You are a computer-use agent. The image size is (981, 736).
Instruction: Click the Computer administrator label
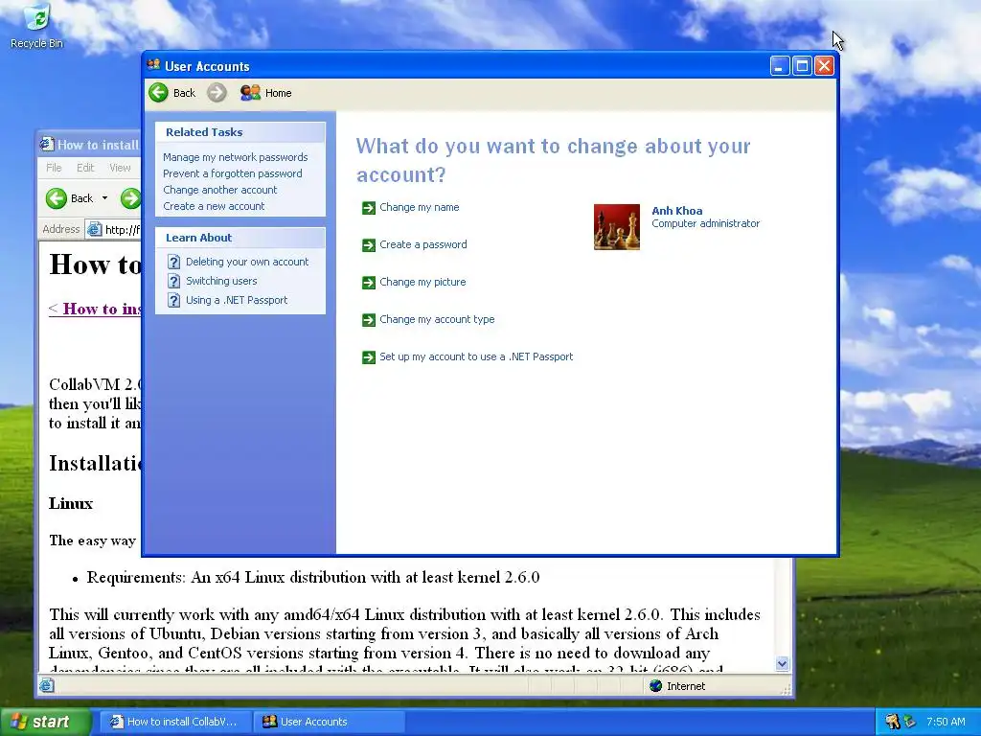[706, 223]
